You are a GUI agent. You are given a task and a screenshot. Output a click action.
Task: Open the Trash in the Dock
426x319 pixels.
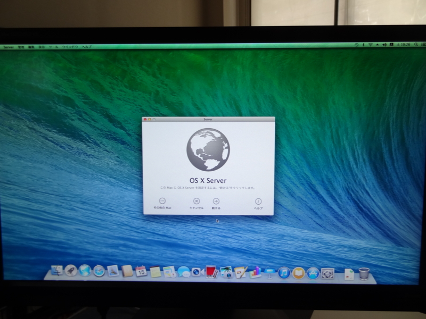[364, 274]
